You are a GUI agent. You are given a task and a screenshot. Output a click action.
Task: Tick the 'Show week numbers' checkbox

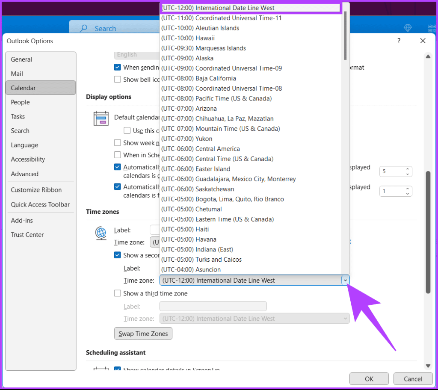pyautogui.click(x=118, y=143)
